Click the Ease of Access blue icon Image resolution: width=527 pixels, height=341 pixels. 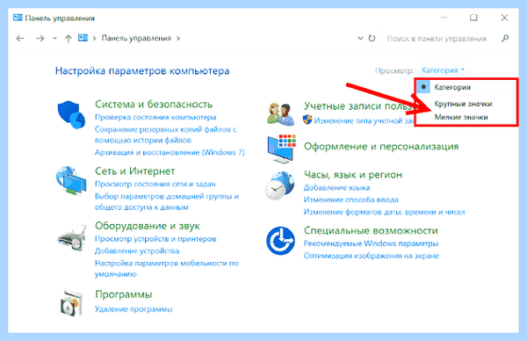coord(280,241)
